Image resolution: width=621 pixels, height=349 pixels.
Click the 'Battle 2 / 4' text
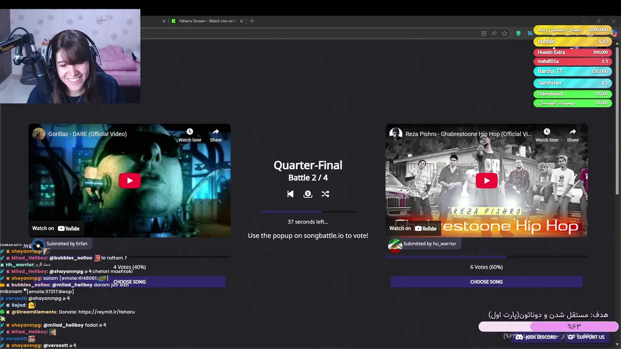308,178
